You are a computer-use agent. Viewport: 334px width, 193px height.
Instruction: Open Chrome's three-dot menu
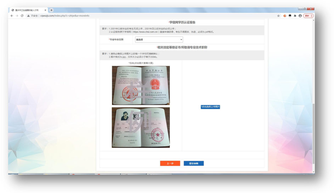[x=312, y=16]
